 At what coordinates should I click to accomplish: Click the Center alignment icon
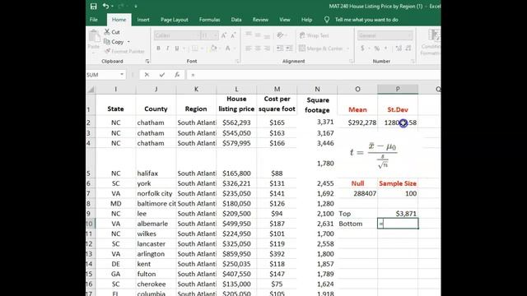(x=258, y=49)
